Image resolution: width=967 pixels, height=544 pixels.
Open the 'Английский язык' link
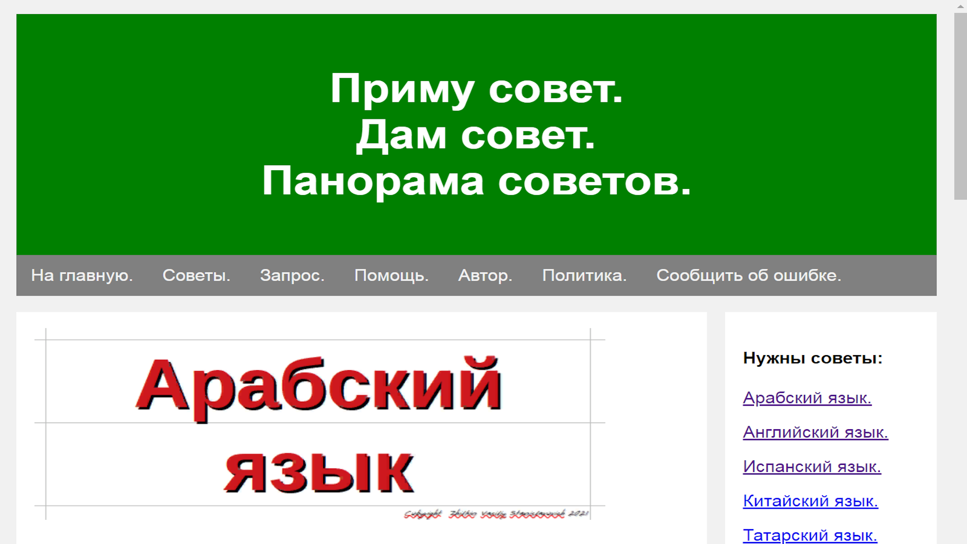click(815, 432)
